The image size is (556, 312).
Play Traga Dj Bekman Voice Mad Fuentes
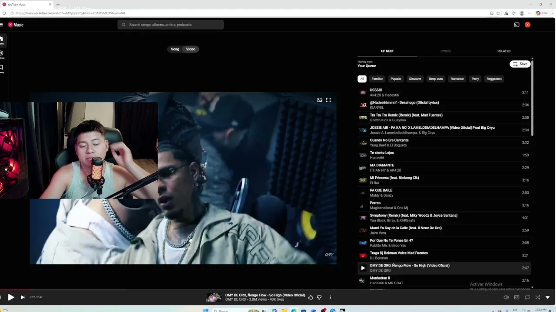tap(443, 256)
